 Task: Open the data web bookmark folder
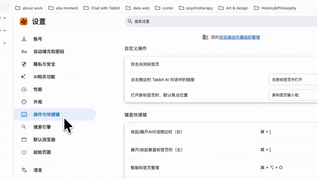[137, 8]
